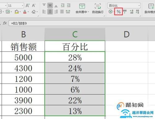The image size is (155, 119).
Task: Increase decimal places
Action: 131,12
